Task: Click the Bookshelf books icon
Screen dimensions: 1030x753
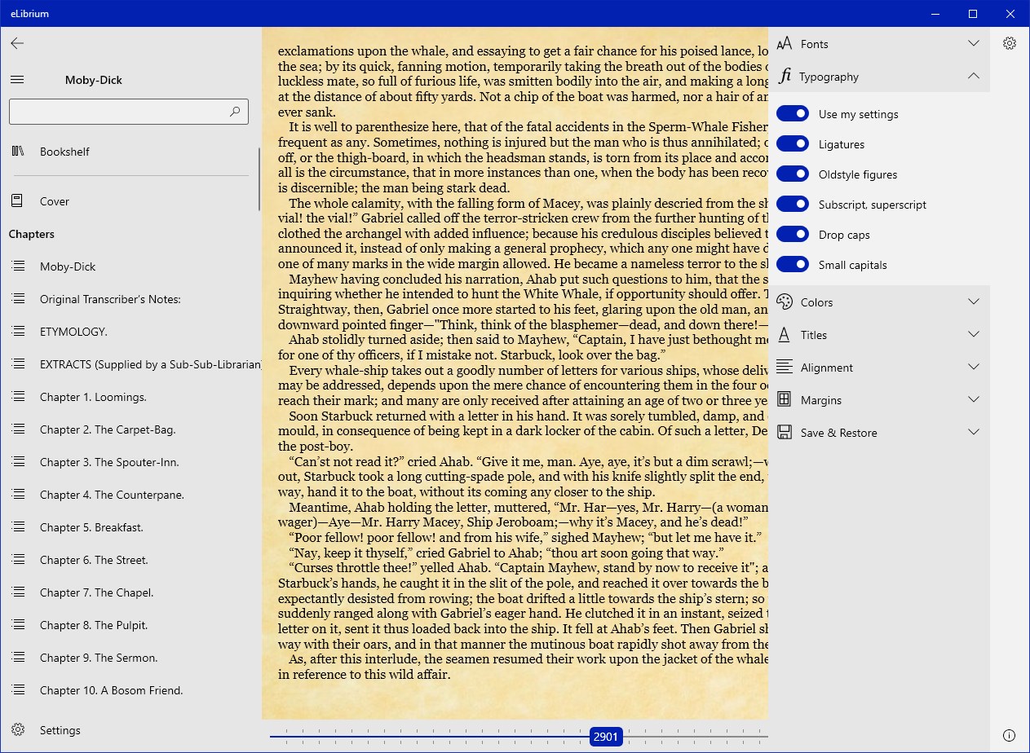Action: 17,152
